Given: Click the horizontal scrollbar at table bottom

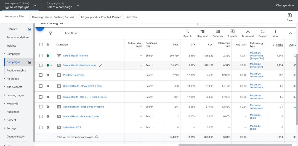Looking at the screenshot, I should tap(235, 145).
